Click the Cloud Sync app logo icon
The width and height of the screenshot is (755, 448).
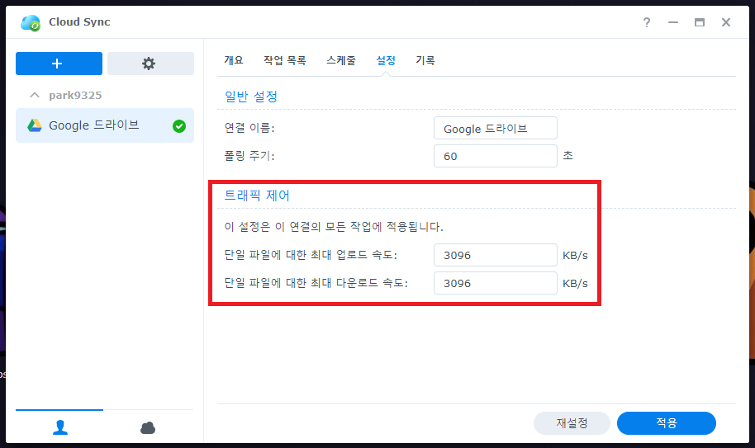[31, 22]
